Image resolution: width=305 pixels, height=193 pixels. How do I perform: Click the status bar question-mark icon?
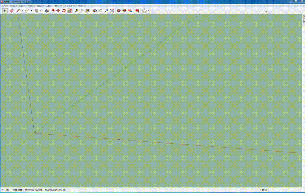point(3,190)
